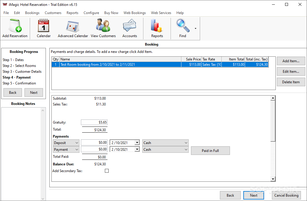Click the Name column header
This screenshot has height=201, width=307.
pos(120,59)
